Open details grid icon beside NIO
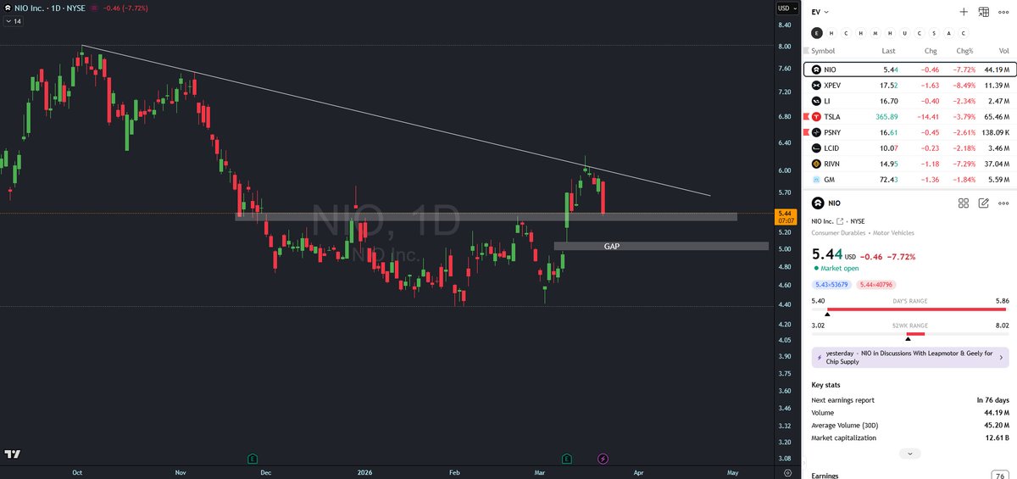Screen dimensions: 1017x479 964,203
